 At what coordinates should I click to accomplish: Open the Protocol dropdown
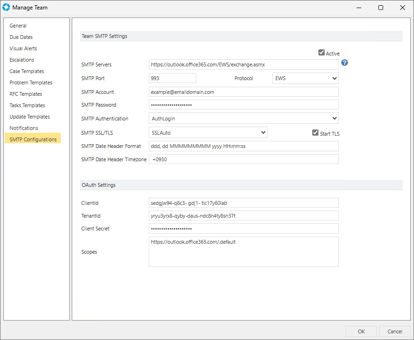(306, 78)
